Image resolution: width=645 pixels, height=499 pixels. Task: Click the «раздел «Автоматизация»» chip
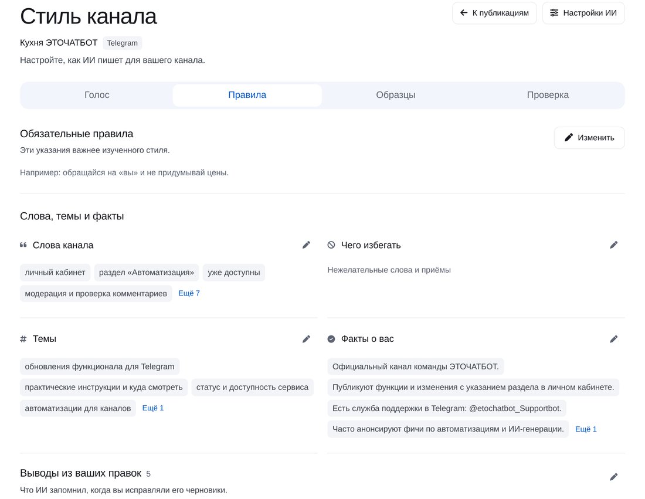point(147,272)
